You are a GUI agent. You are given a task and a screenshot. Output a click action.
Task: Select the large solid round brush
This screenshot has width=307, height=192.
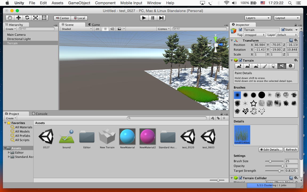(262, 95)
